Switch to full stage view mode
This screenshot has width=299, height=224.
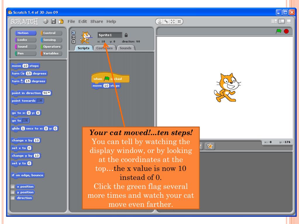click(x=281, y=21)
